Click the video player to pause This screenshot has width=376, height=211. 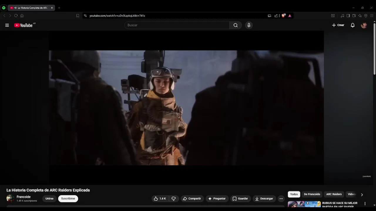pyautogui.click(x=186, y=108)
